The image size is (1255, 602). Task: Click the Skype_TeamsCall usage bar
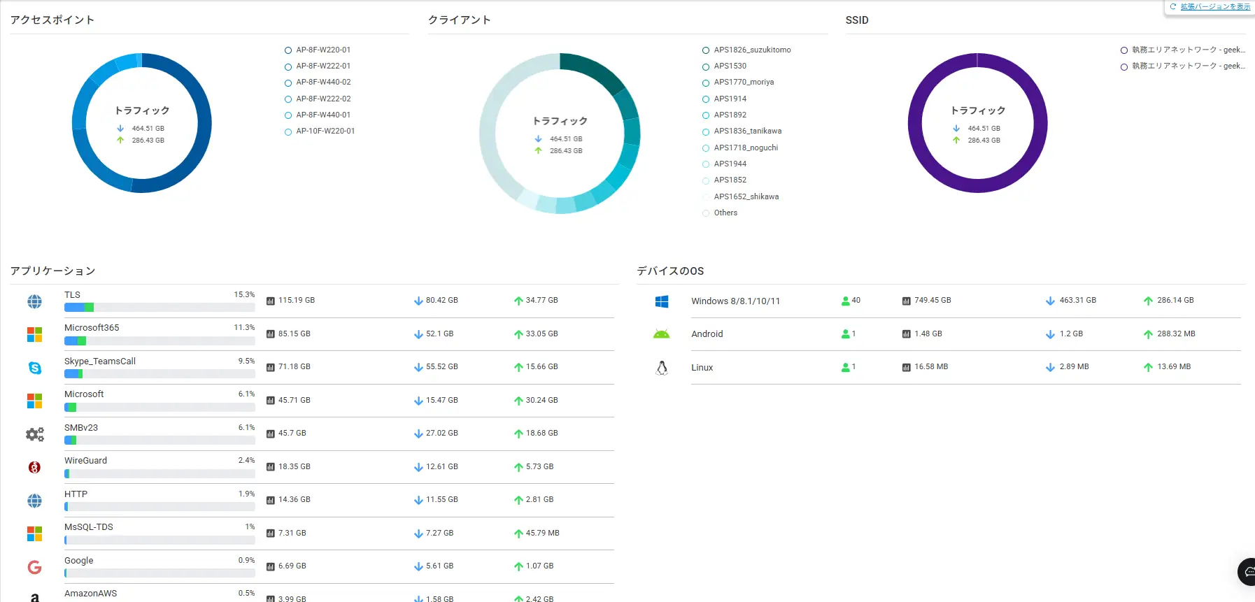pos(159,373)
